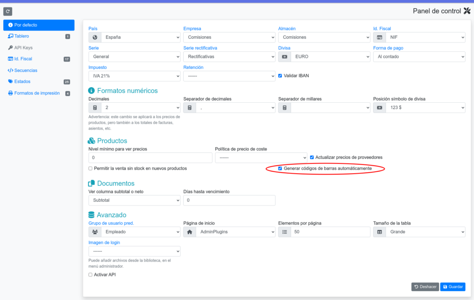Uncheck Generar códigos de barras automáticamente
Screen dimensions: 474x300
[280, 169]
